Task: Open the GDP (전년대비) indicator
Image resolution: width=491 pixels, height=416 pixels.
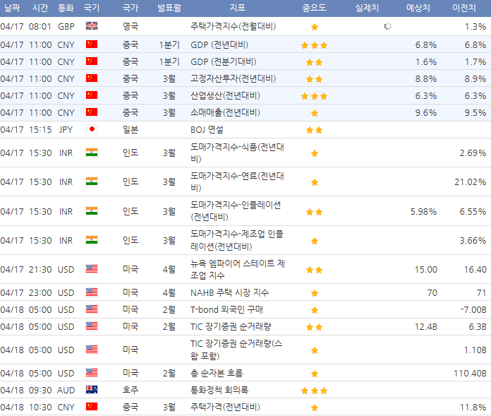Action: (x=219, y=44)
